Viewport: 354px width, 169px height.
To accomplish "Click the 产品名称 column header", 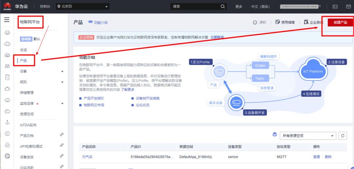I will click(x=89, y=147).
